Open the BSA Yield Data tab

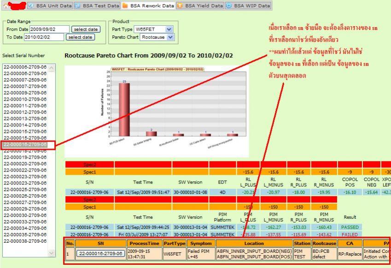click(x=200, y=6)
